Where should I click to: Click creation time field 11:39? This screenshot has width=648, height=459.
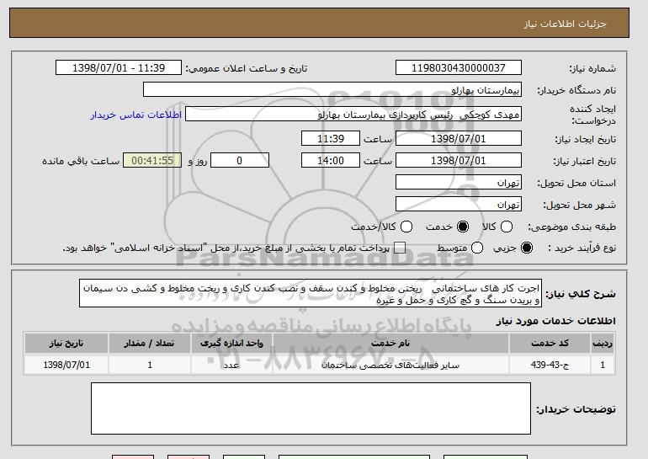click(331, 138)
